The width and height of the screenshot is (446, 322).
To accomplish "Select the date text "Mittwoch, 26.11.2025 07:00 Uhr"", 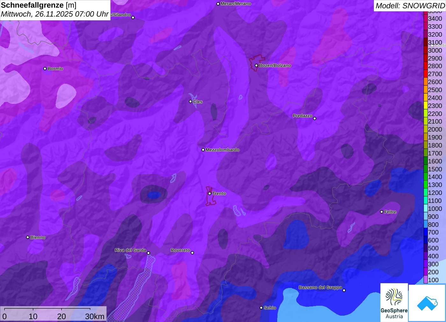I will click(55, 14).
